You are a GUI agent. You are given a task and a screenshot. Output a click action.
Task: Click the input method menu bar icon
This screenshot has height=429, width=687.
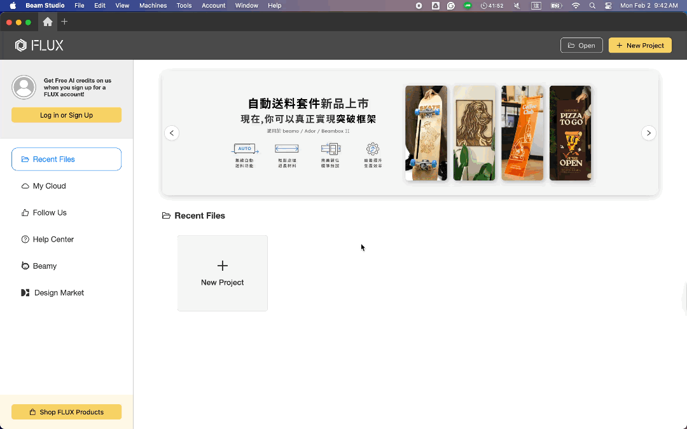(536, 6)
